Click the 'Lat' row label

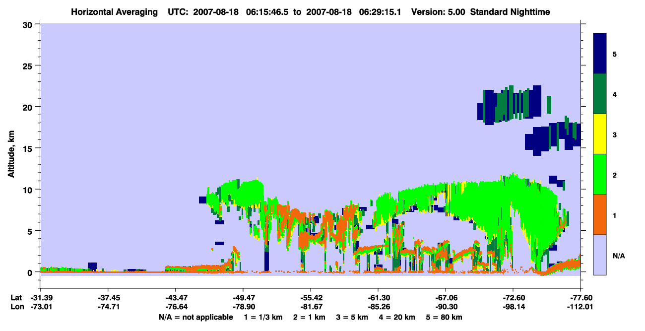tap(16, 298)
